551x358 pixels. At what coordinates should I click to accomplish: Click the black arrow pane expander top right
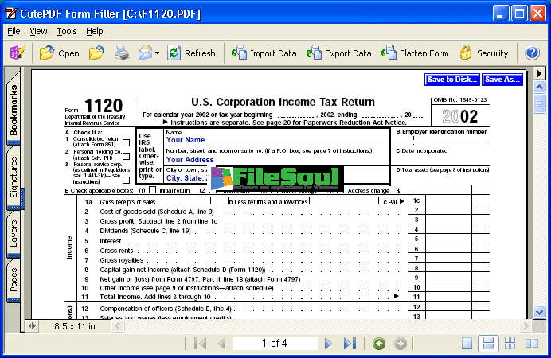tap(539, 74)
